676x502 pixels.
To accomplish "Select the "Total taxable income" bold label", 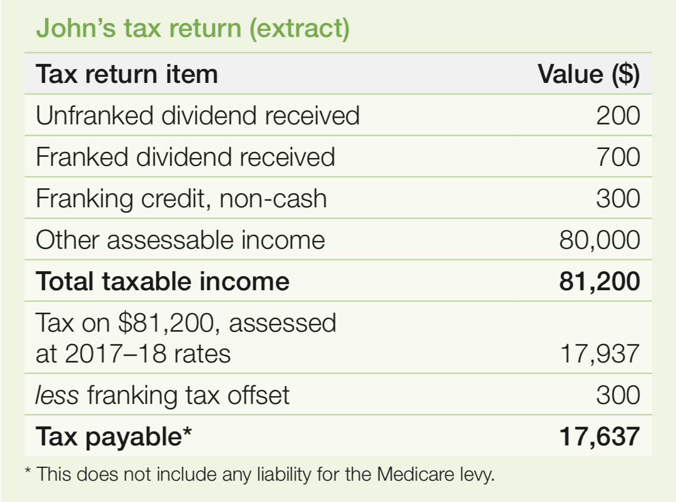I will 163,281.
